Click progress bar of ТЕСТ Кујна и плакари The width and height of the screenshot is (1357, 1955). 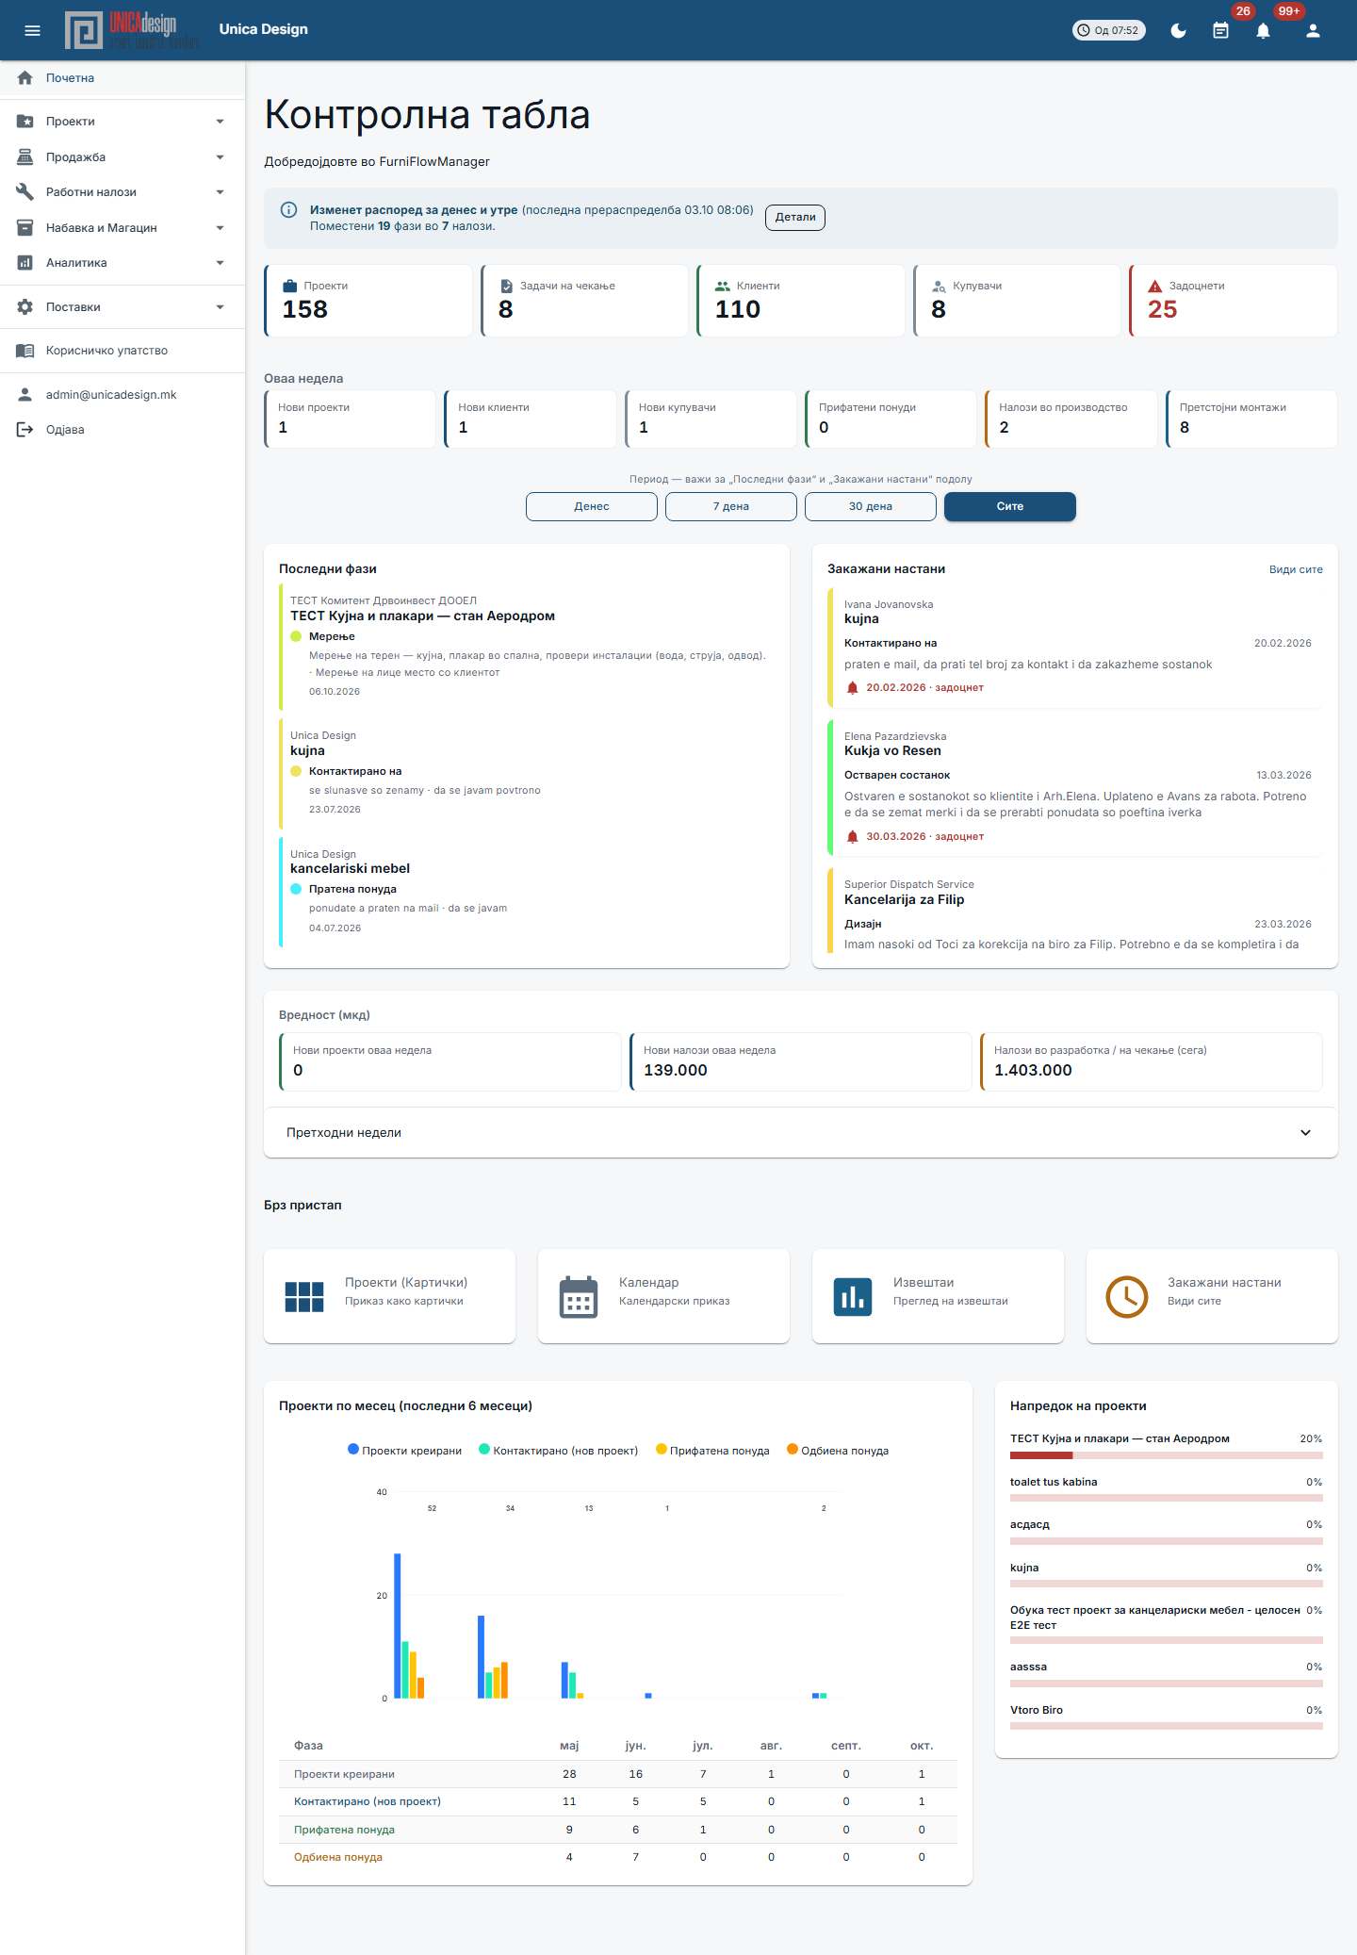[x=1167, y=1455]
